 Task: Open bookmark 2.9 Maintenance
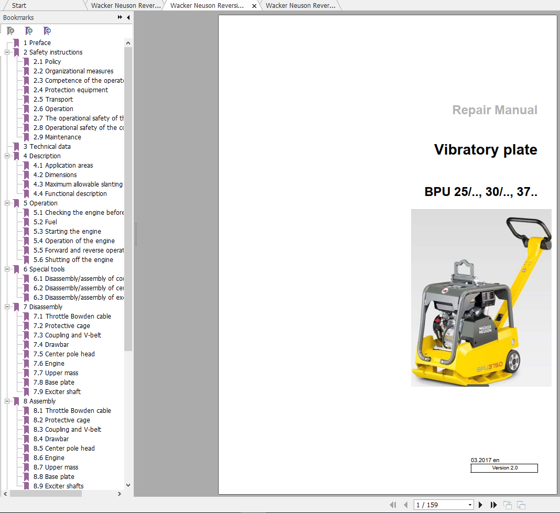(57, 137)
